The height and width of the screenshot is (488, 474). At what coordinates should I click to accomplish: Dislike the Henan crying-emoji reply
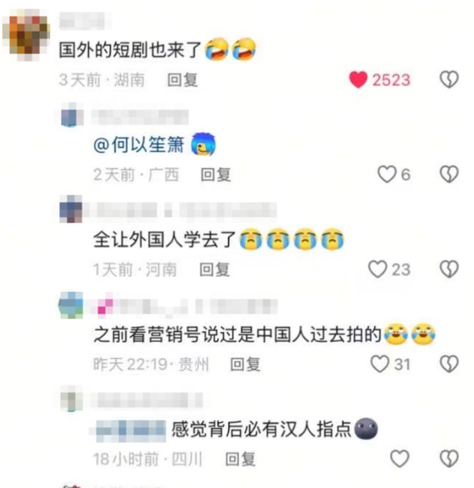click(x=449, y=269)
